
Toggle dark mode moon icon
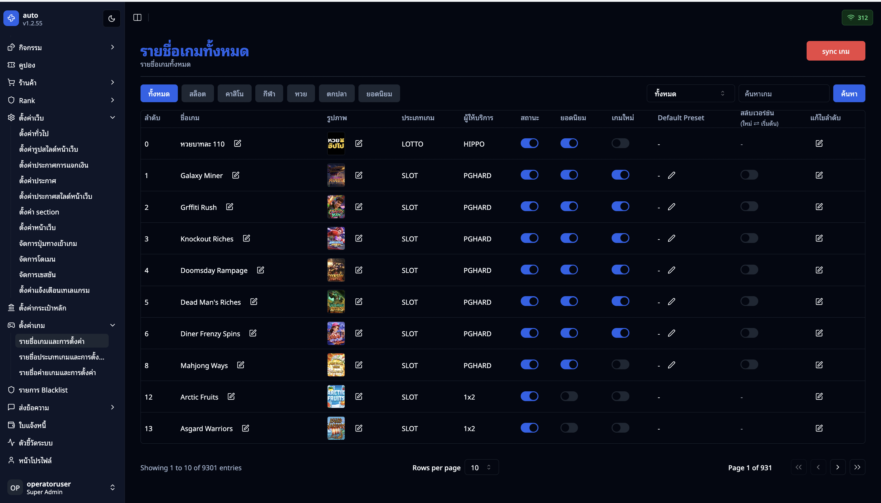(x=111, y=18)
